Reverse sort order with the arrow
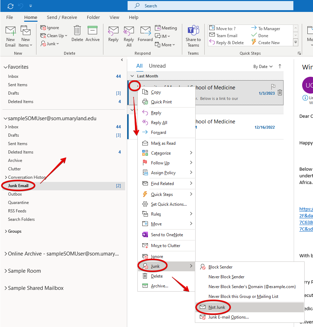 (x=280, y=66)
